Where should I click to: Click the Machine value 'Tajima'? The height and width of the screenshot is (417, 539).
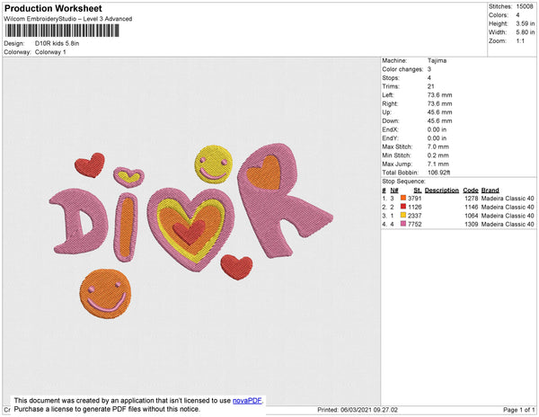pos(437,60)
